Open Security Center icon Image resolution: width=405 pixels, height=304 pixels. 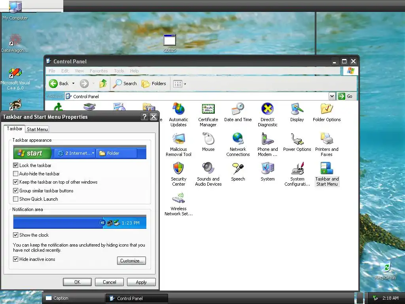coord(178,174)
